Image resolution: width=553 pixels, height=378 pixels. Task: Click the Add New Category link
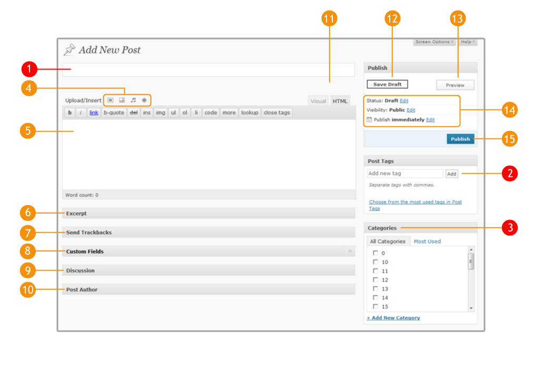click(x=393, y=317)
